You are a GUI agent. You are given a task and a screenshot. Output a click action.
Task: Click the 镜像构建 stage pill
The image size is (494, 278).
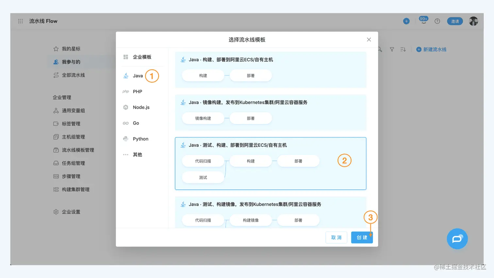click(x=203, y=118)
